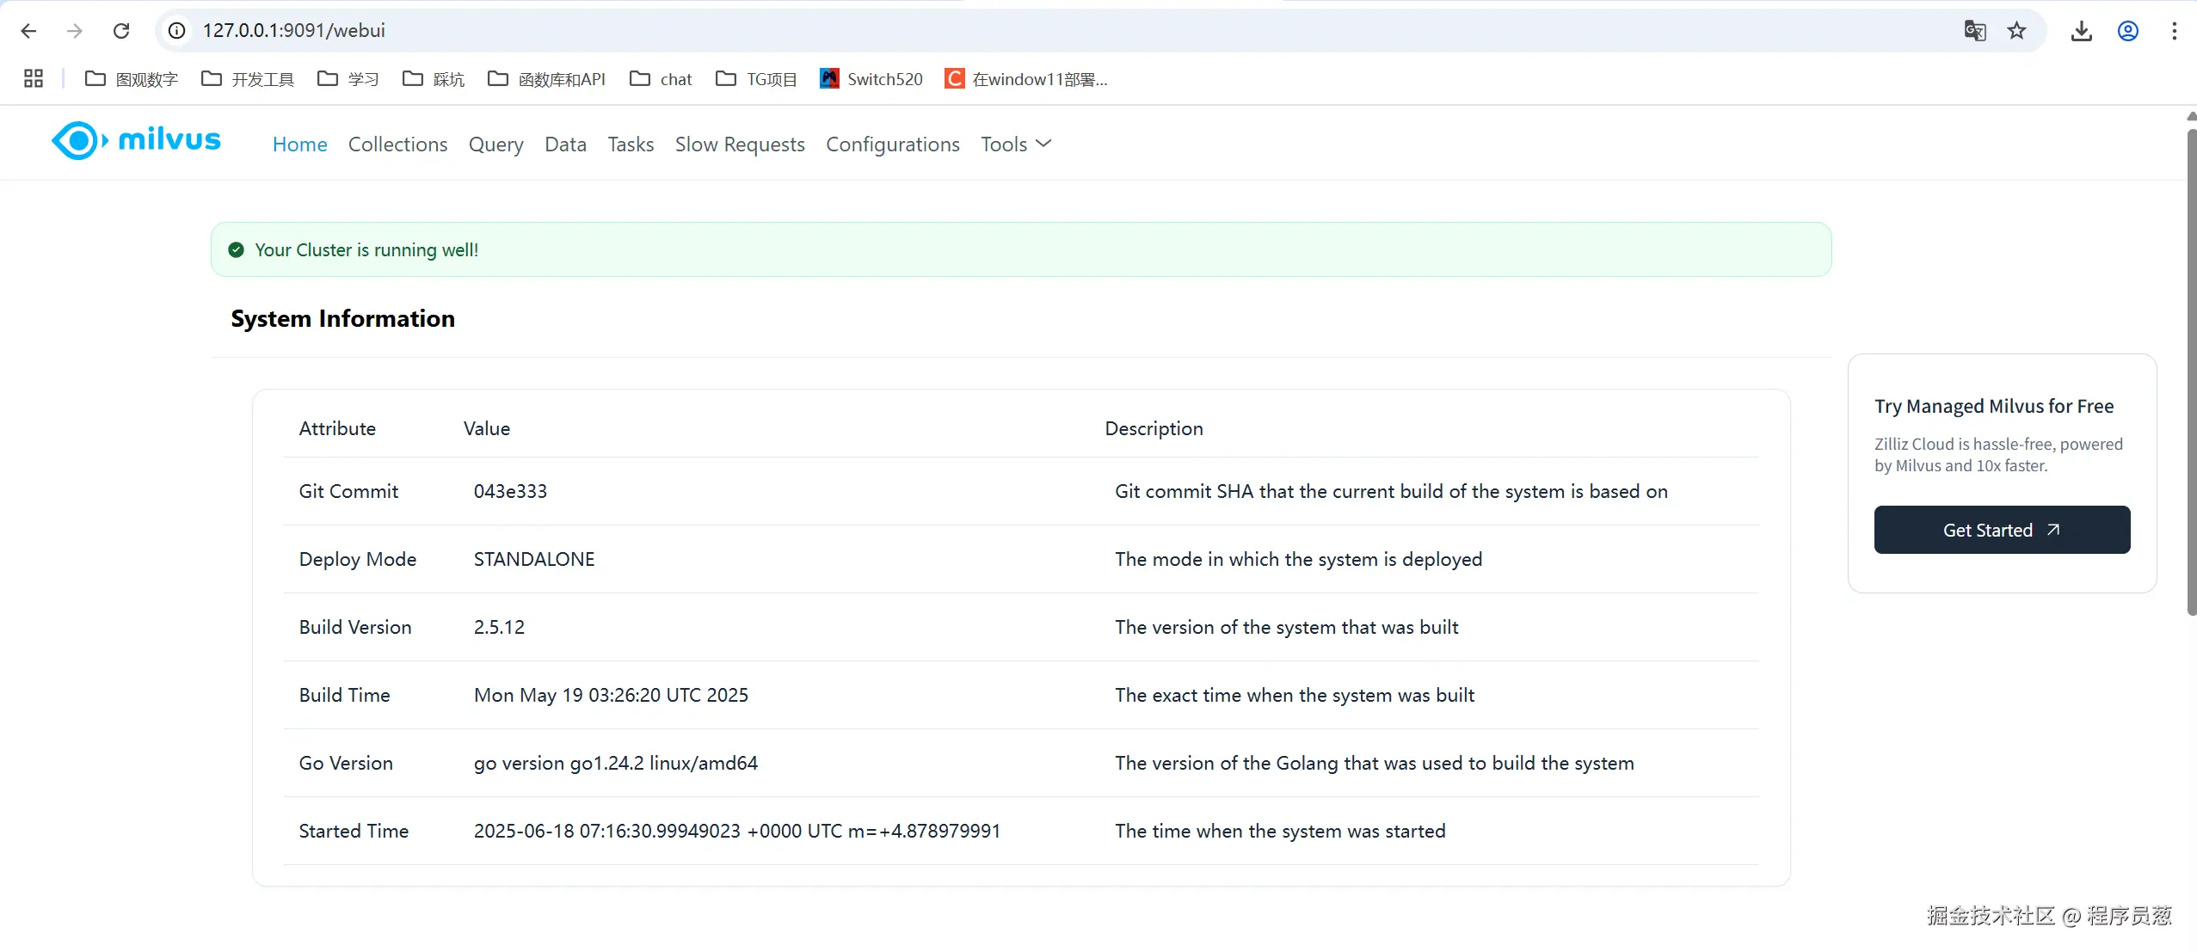Expand the 开发工具 bookmark folder
Screen dimensions: 2197x952
(248, 79)
